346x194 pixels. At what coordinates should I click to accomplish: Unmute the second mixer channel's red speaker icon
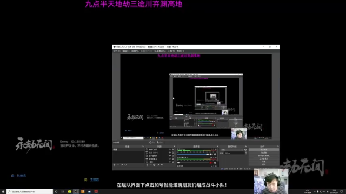(211, 163)
